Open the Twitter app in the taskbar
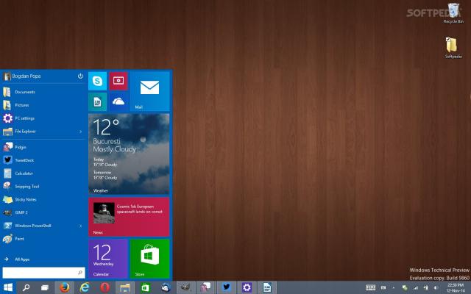The width and height of the screenshot is (471, 294). coord(227,287)
